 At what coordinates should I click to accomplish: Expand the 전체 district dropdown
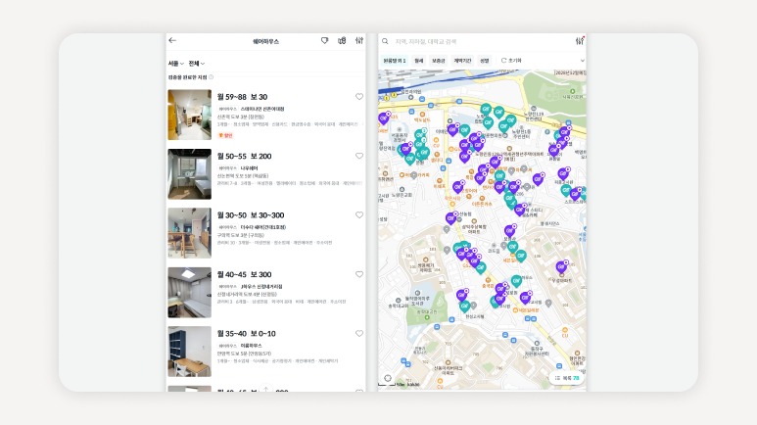(x=197, y=63)
